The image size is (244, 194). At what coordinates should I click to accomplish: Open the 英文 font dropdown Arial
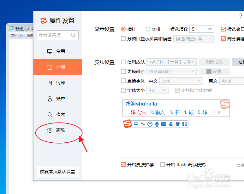click(x=232, y=81)
